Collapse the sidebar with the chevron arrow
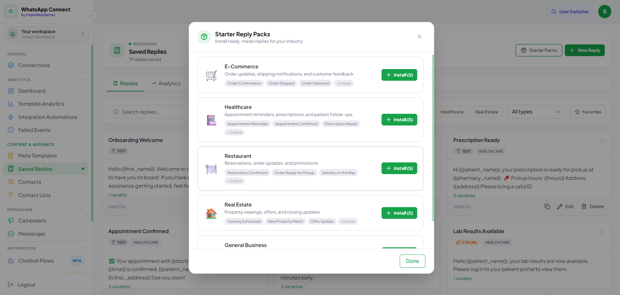This screenshot has height=295, width=620. (x=93, y=15)
